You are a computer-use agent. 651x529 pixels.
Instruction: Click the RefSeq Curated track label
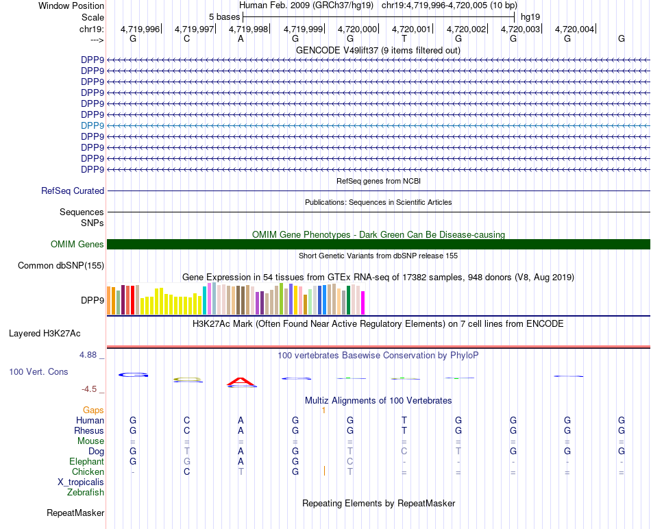coord(73,190)
